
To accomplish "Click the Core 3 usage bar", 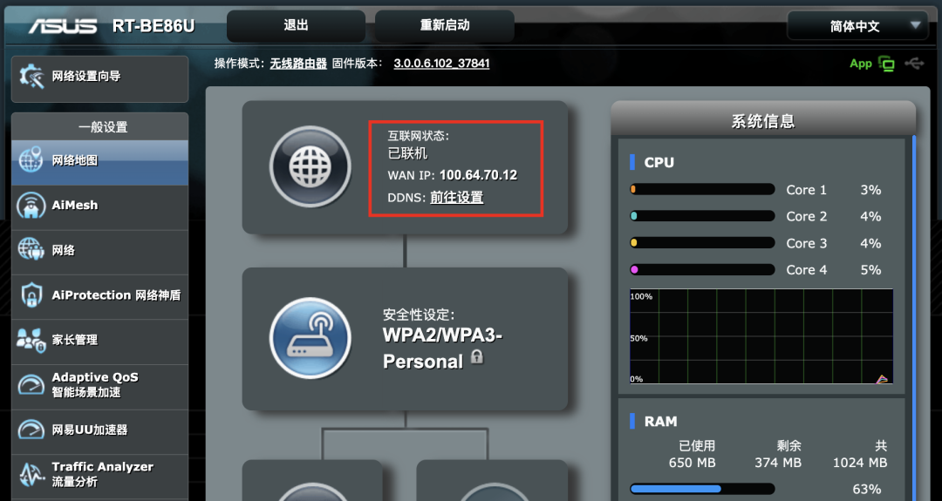I will 701,243.
